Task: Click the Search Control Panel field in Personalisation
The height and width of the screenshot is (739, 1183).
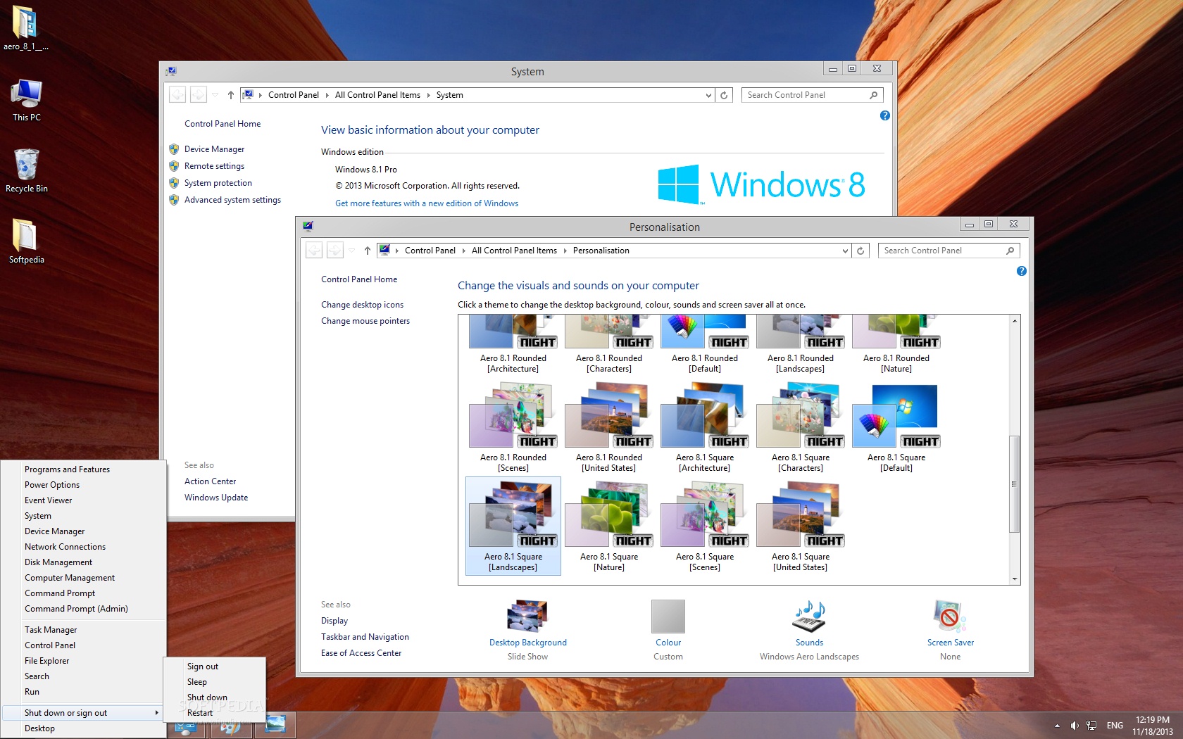Action: [949, 251]
